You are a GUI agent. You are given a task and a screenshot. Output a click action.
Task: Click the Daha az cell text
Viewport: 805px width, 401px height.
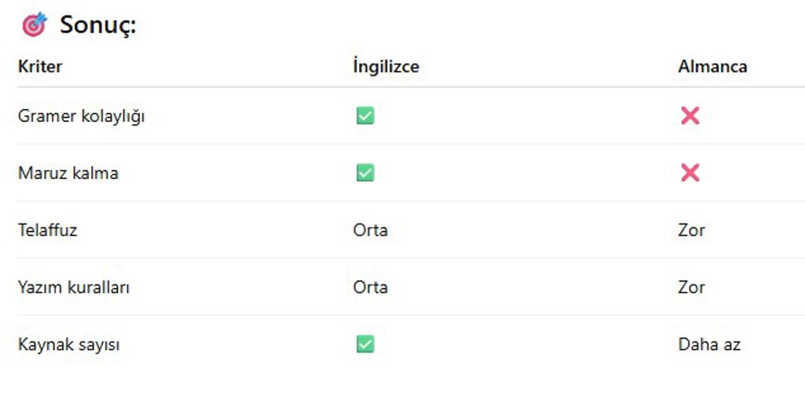(x=709, y=345)
